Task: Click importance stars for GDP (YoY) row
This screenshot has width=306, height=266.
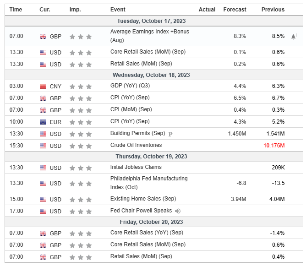Action: (81, 87)
